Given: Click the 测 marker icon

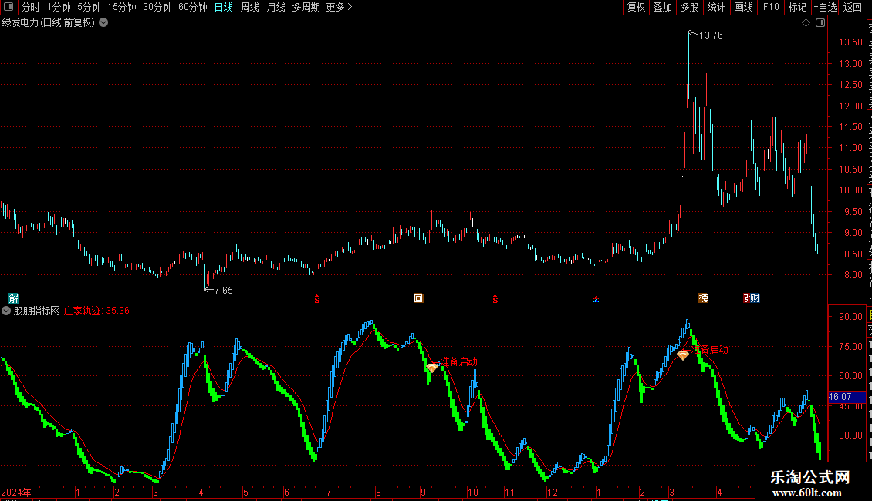Looking at the screenshot, I should click(x=747, y=298).
